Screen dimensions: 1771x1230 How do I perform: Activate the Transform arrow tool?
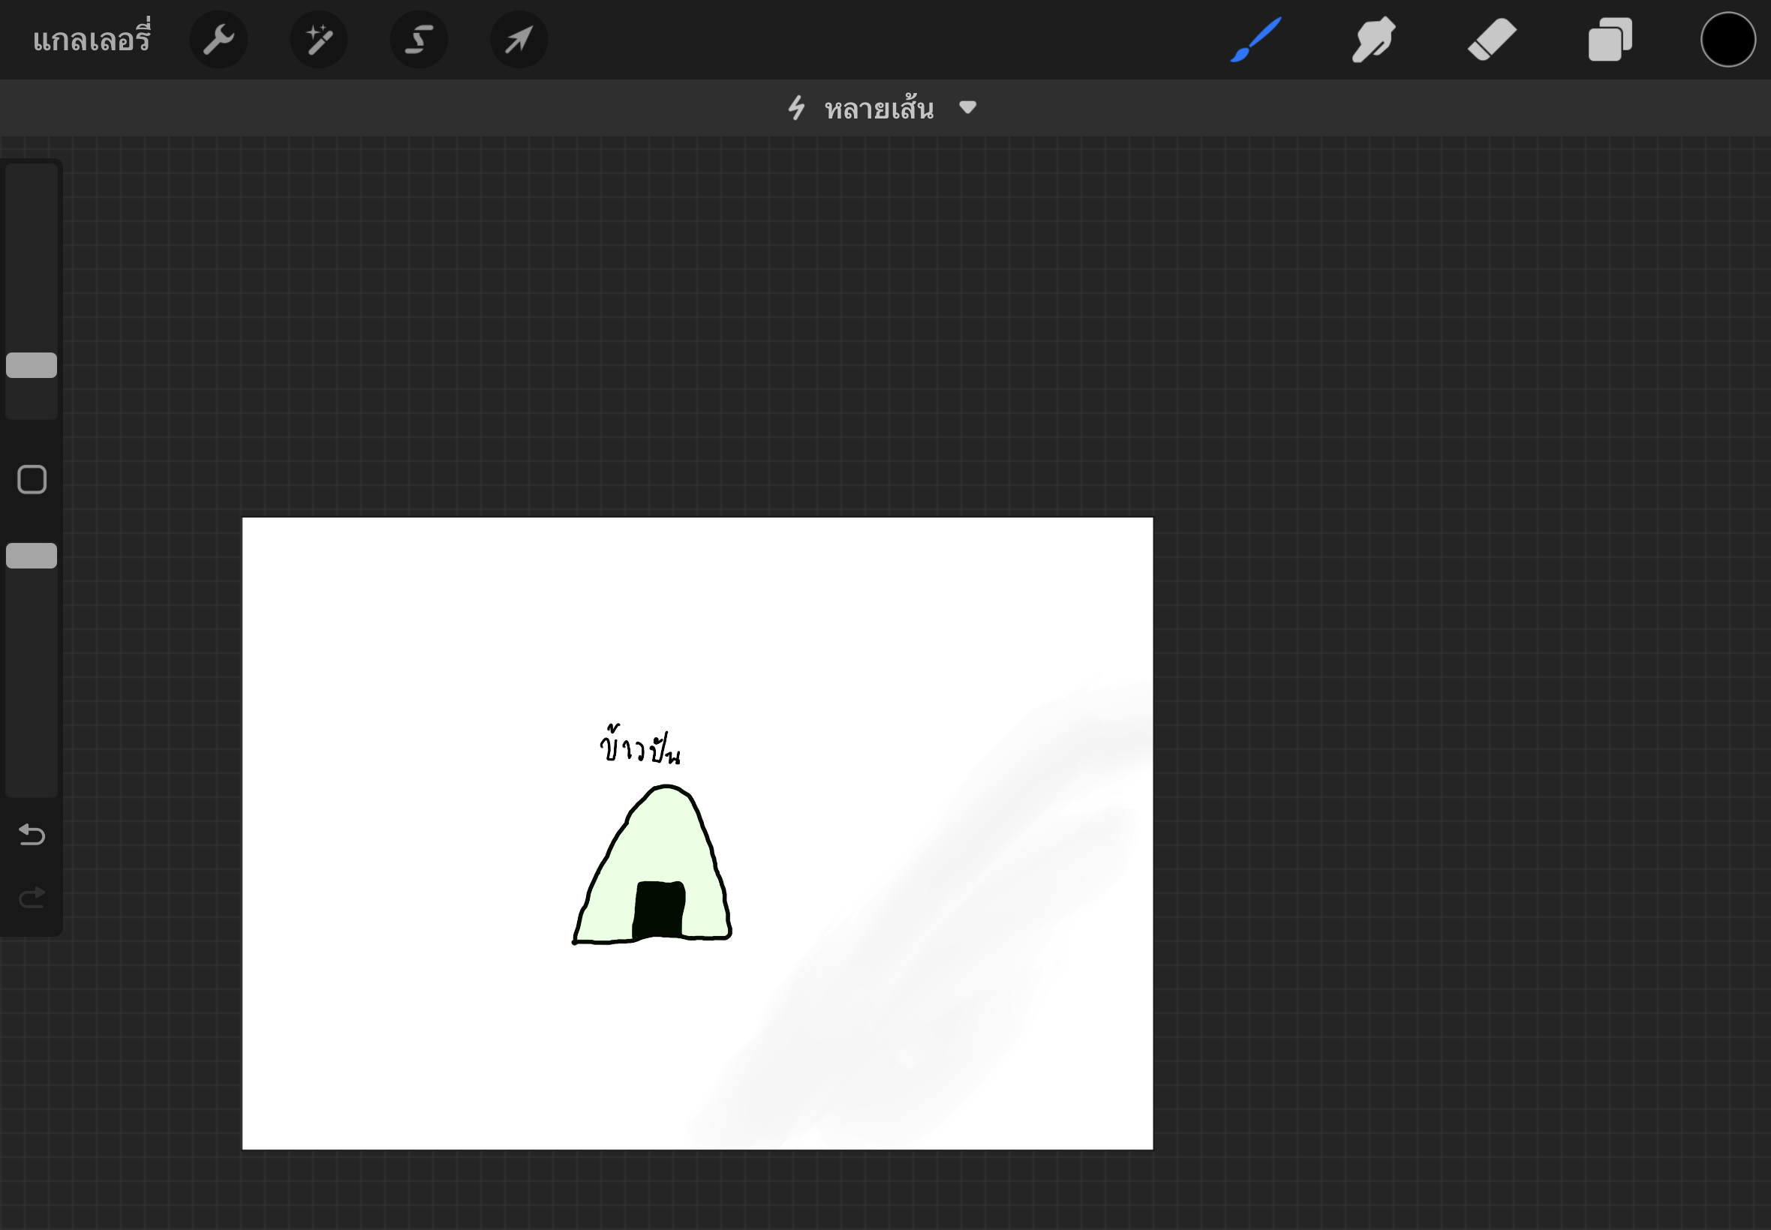tap(519, 39)
